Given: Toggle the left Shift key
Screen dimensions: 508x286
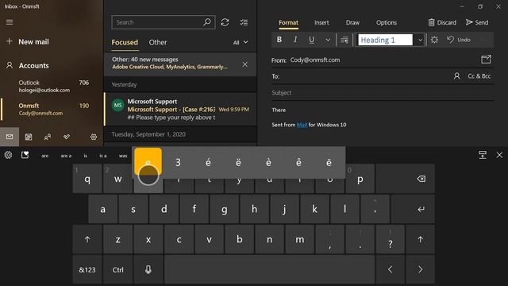Looking at the screenshot, I should (87, 240).
